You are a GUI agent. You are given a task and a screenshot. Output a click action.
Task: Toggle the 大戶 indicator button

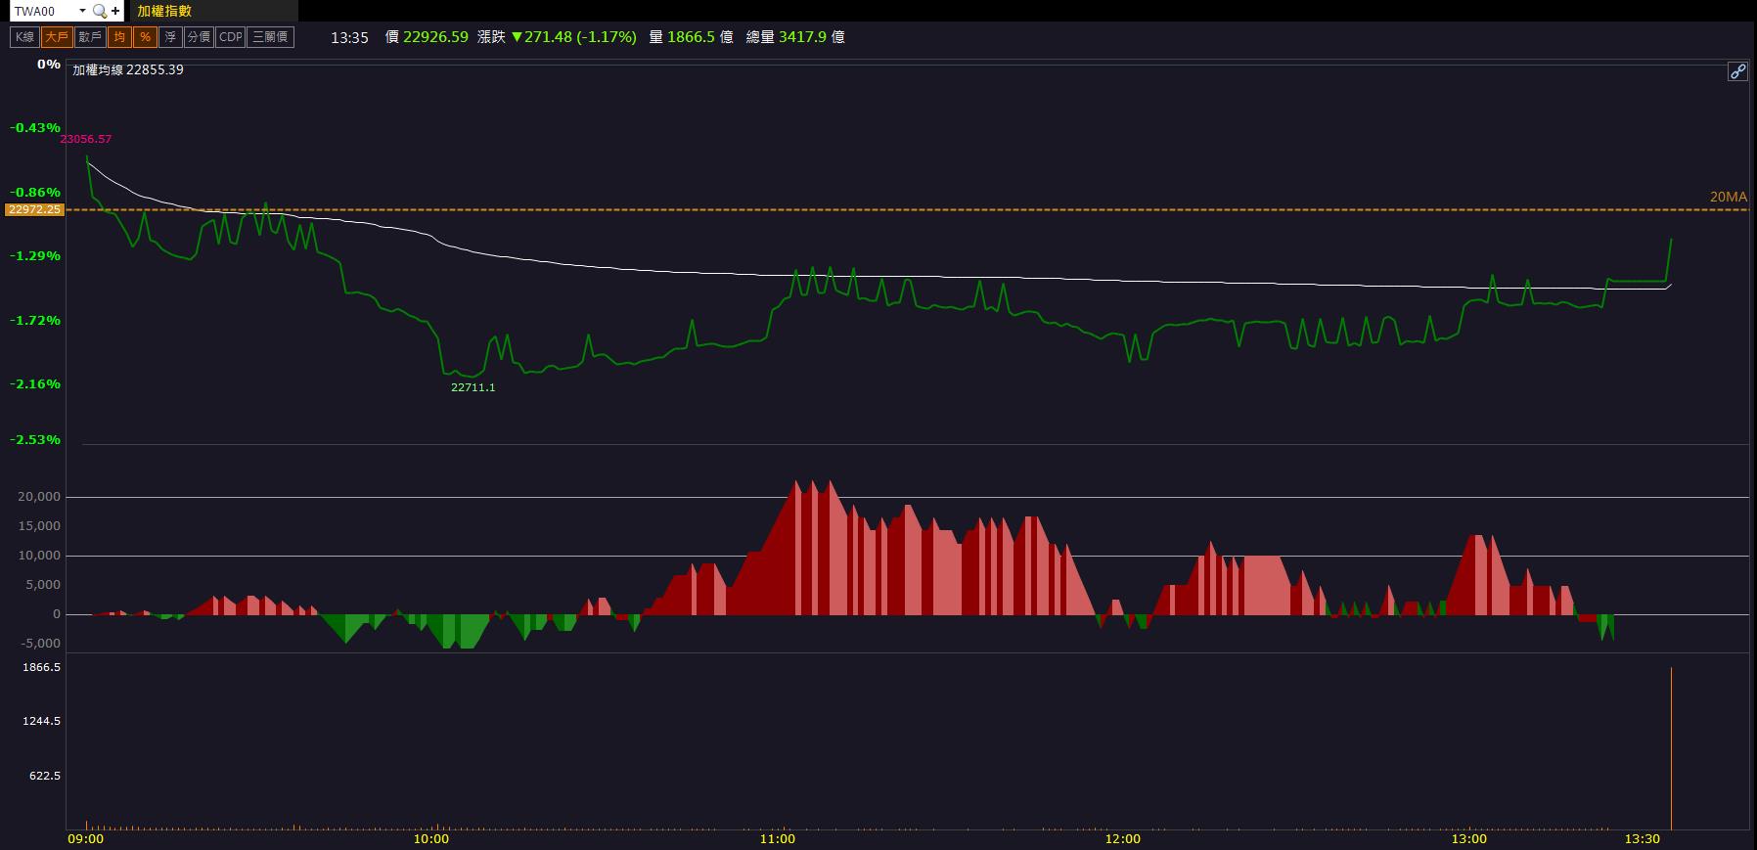click(x=57, y=37)
